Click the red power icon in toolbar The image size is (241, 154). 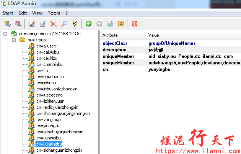click(x=135, y=24)
